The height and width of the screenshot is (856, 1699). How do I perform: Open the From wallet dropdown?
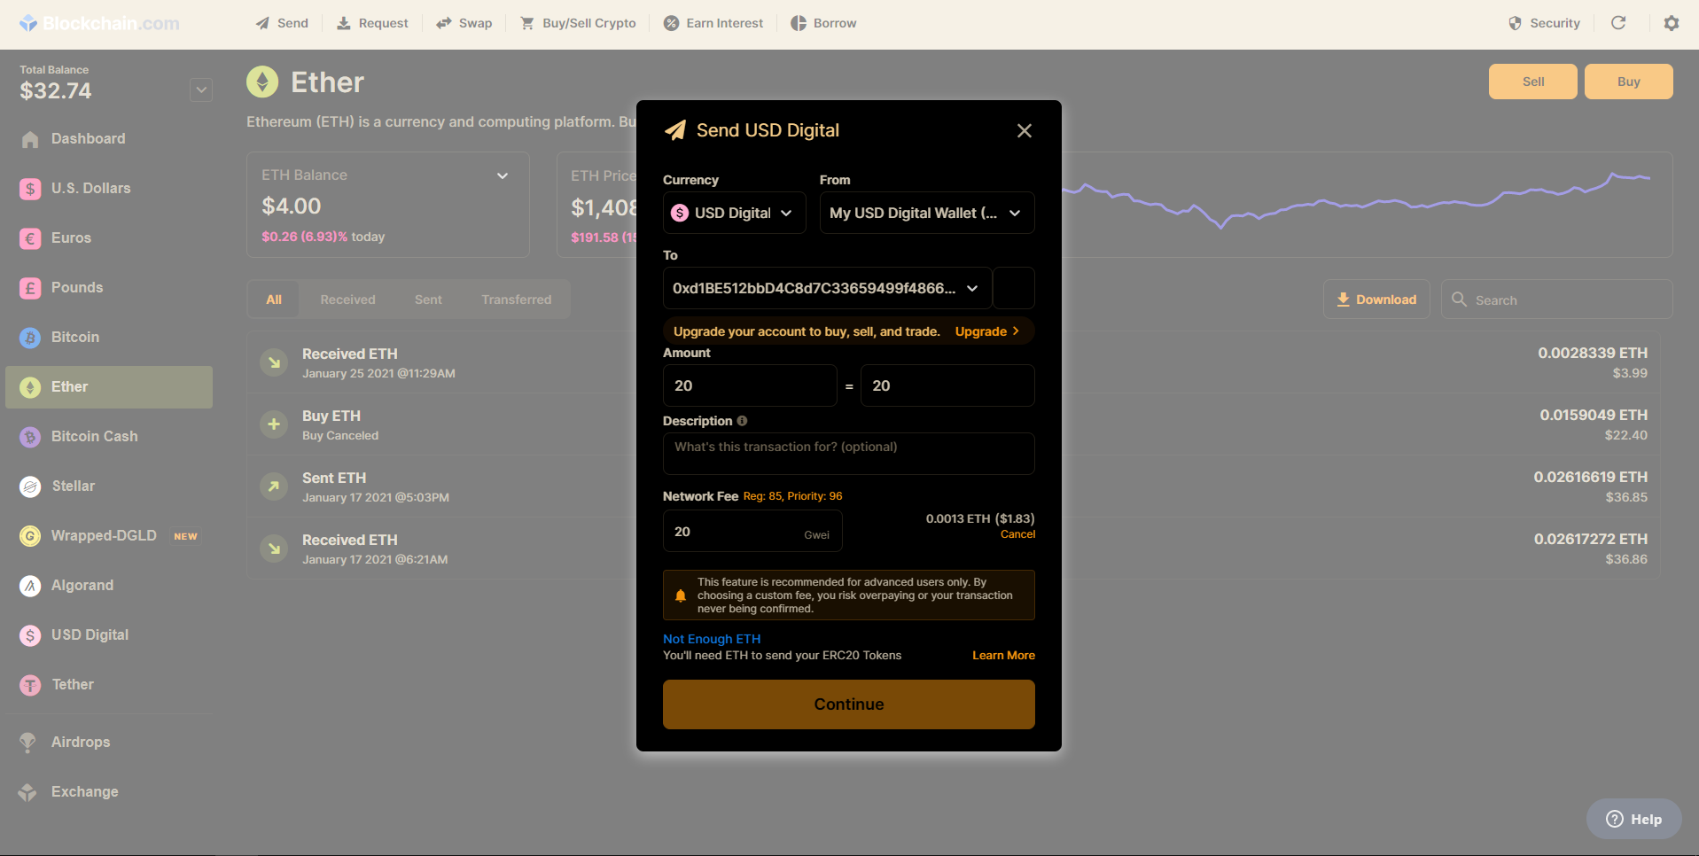pyautogui.click(x=927, y=213)
